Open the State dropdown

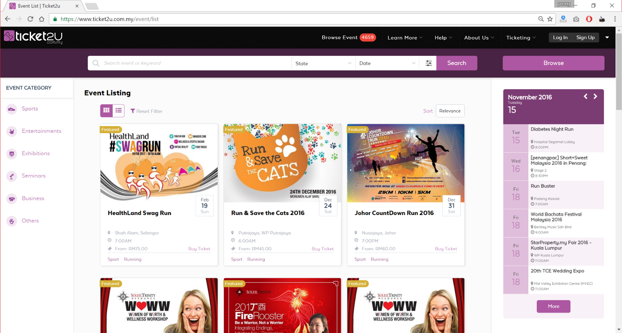[x=323, y=63]
